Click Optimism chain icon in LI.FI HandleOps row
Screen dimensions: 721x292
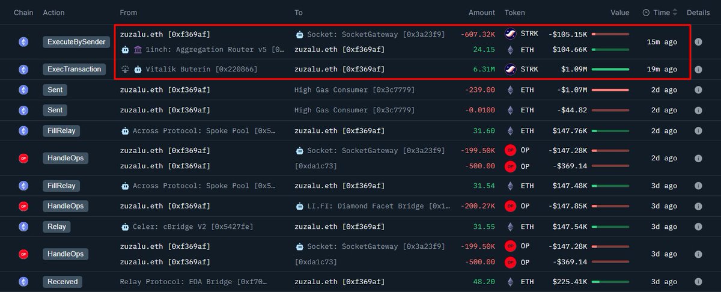tap(23, 206)
